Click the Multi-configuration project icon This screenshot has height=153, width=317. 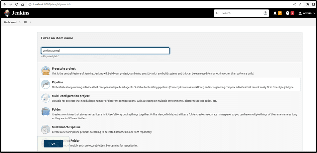45,98
